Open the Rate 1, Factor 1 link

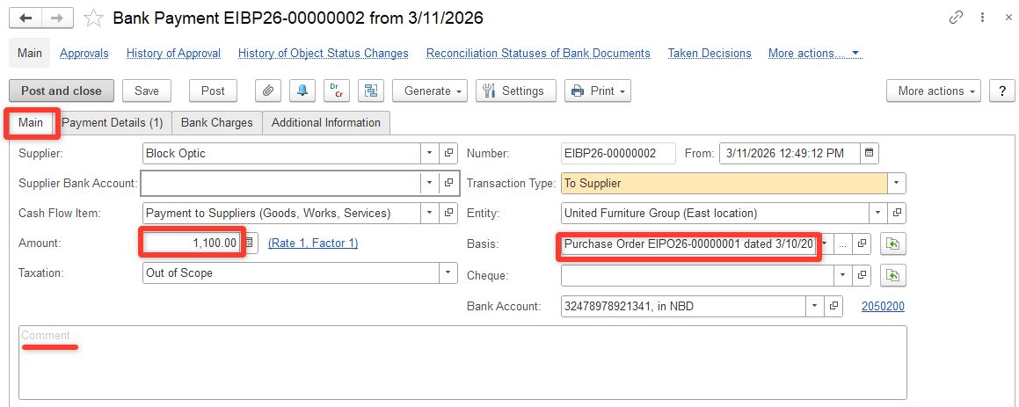click(313, 243)
